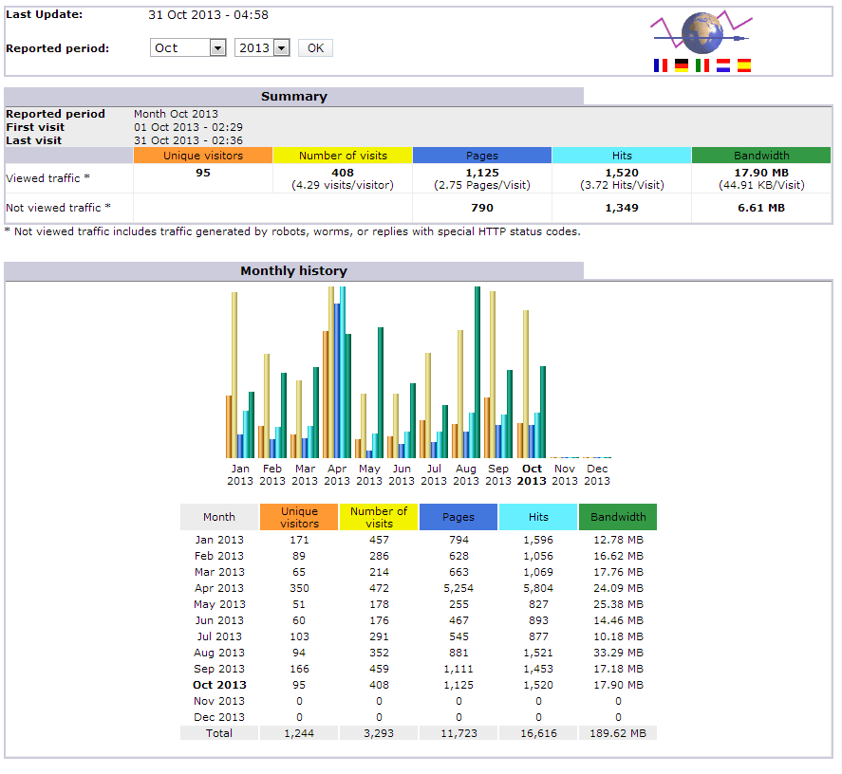842x774 pixels.
Task: Click the AWStats globe logo
Action: click(x=702, y=33)
